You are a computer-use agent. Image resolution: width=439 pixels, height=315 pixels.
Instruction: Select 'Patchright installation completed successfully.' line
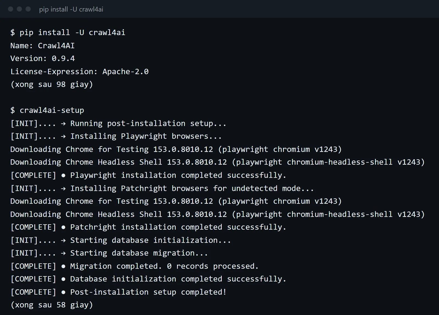[x=148, y=227]
